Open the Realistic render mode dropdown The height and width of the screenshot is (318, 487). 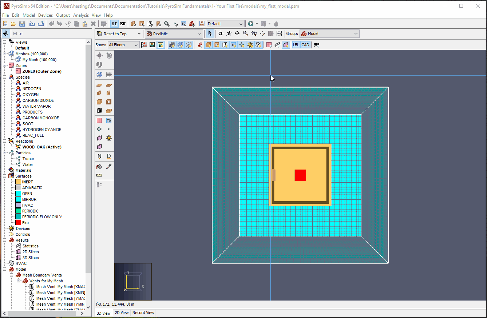pyautogui.click(x=174, y=34)
